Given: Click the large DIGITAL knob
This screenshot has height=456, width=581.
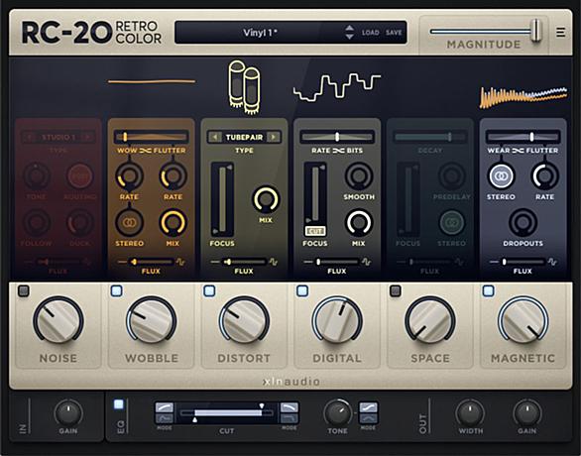Looking at the screenshot, I should click(337, 319).
